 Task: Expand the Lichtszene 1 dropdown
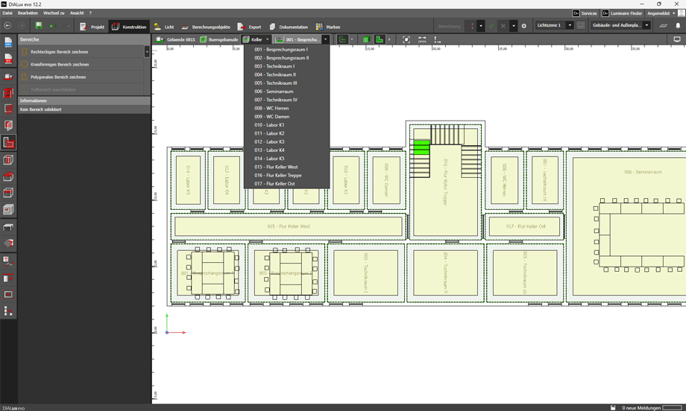point(570,26)
